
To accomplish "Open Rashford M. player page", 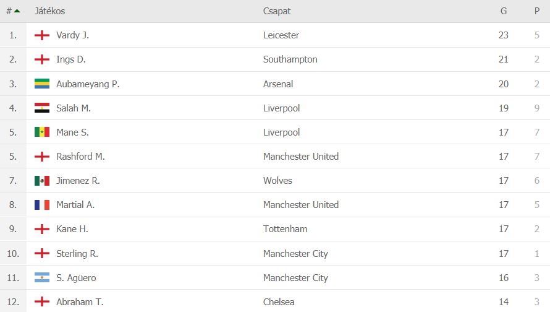I will coord(80,157).
